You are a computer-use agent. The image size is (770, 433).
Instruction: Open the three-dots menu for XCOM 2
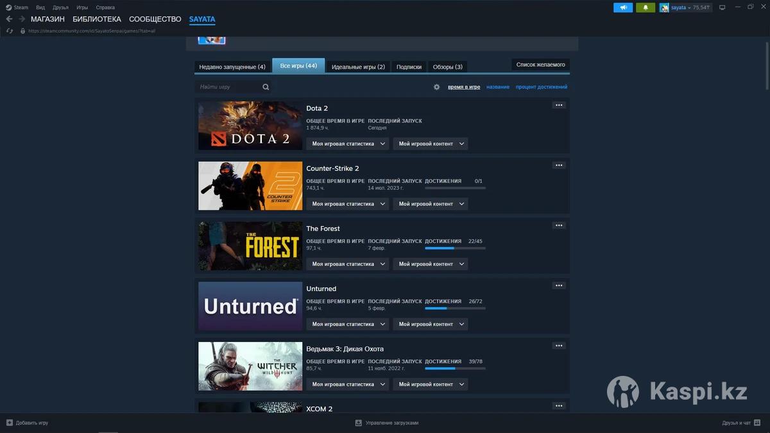[559, 406]
